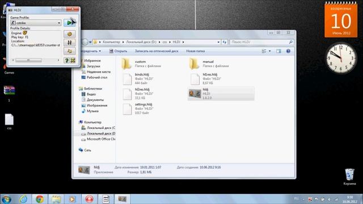Click the Открыть toolbar button
This screenshot has height=204, width=363.
pyautogui.click(x=118, y=51)
